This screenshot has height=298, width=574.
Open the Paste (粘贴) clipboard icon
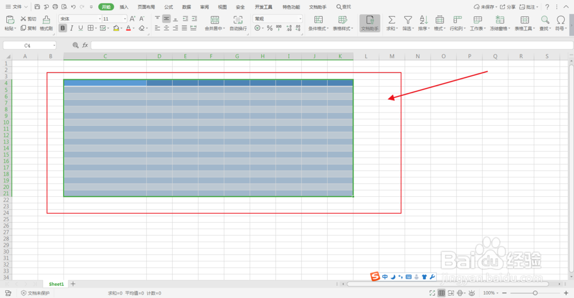click(10, 20)
